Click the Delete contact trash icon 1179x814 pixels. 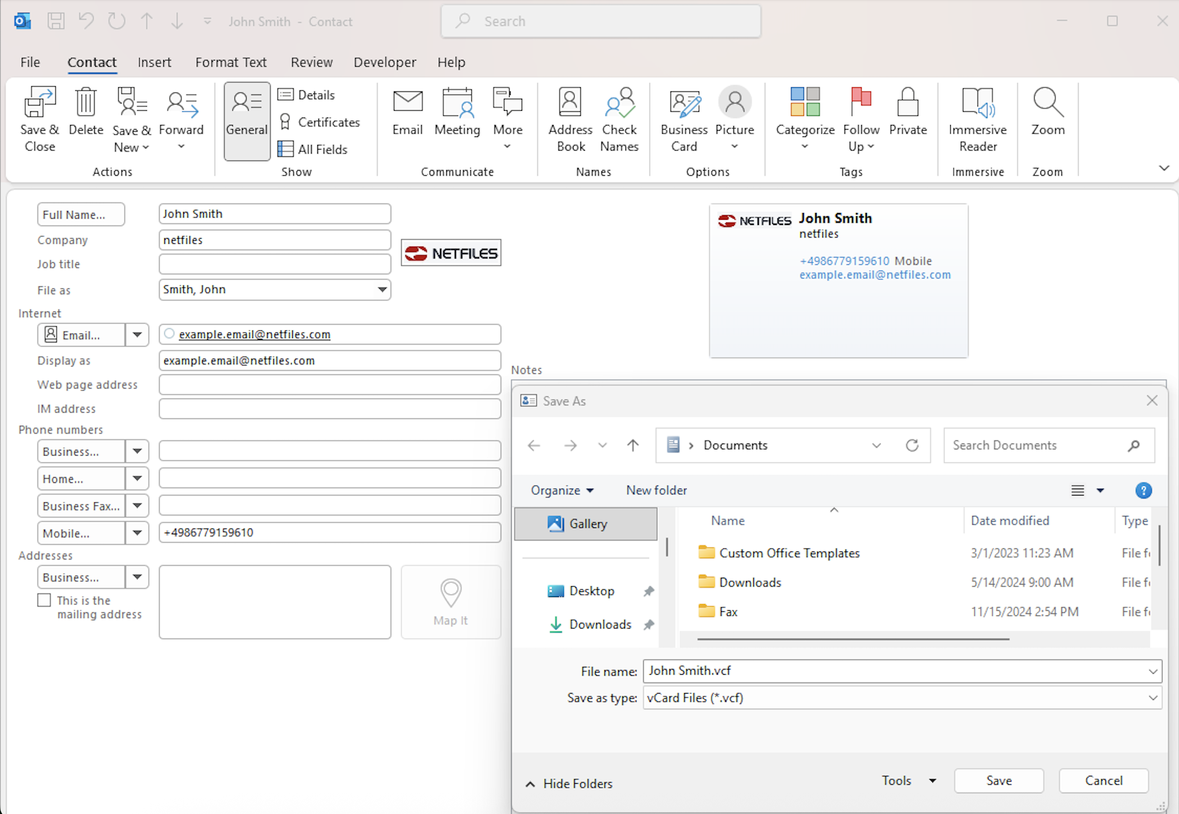coord(86,103)
